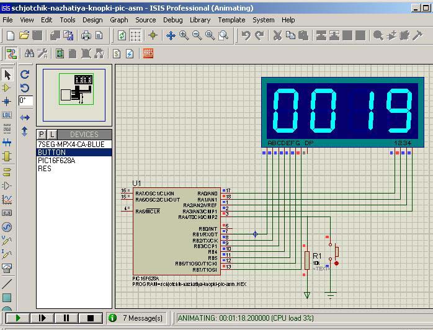Click the Rotate Clockwise icon
This screenshot has height=330, width=433.
25,74
